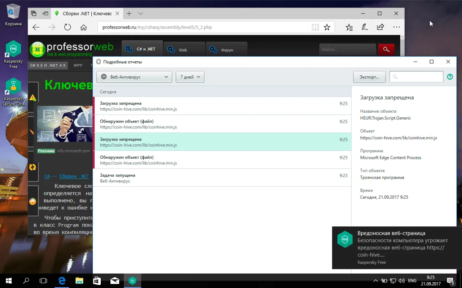Open a new tab with the plus button

[x=129, y=13]
